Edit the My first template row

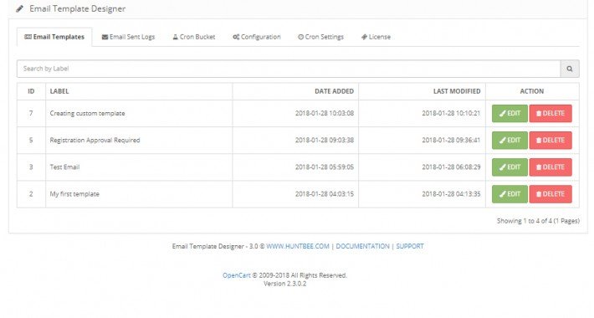click(510, 194)
